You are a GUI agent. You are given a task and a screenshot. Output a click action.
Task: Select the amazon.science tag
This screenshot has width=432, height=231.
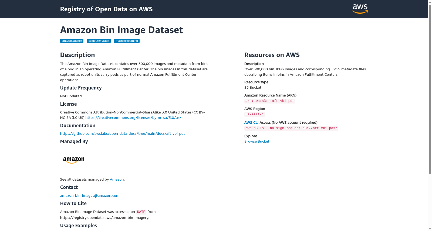(x=72, y=41)
